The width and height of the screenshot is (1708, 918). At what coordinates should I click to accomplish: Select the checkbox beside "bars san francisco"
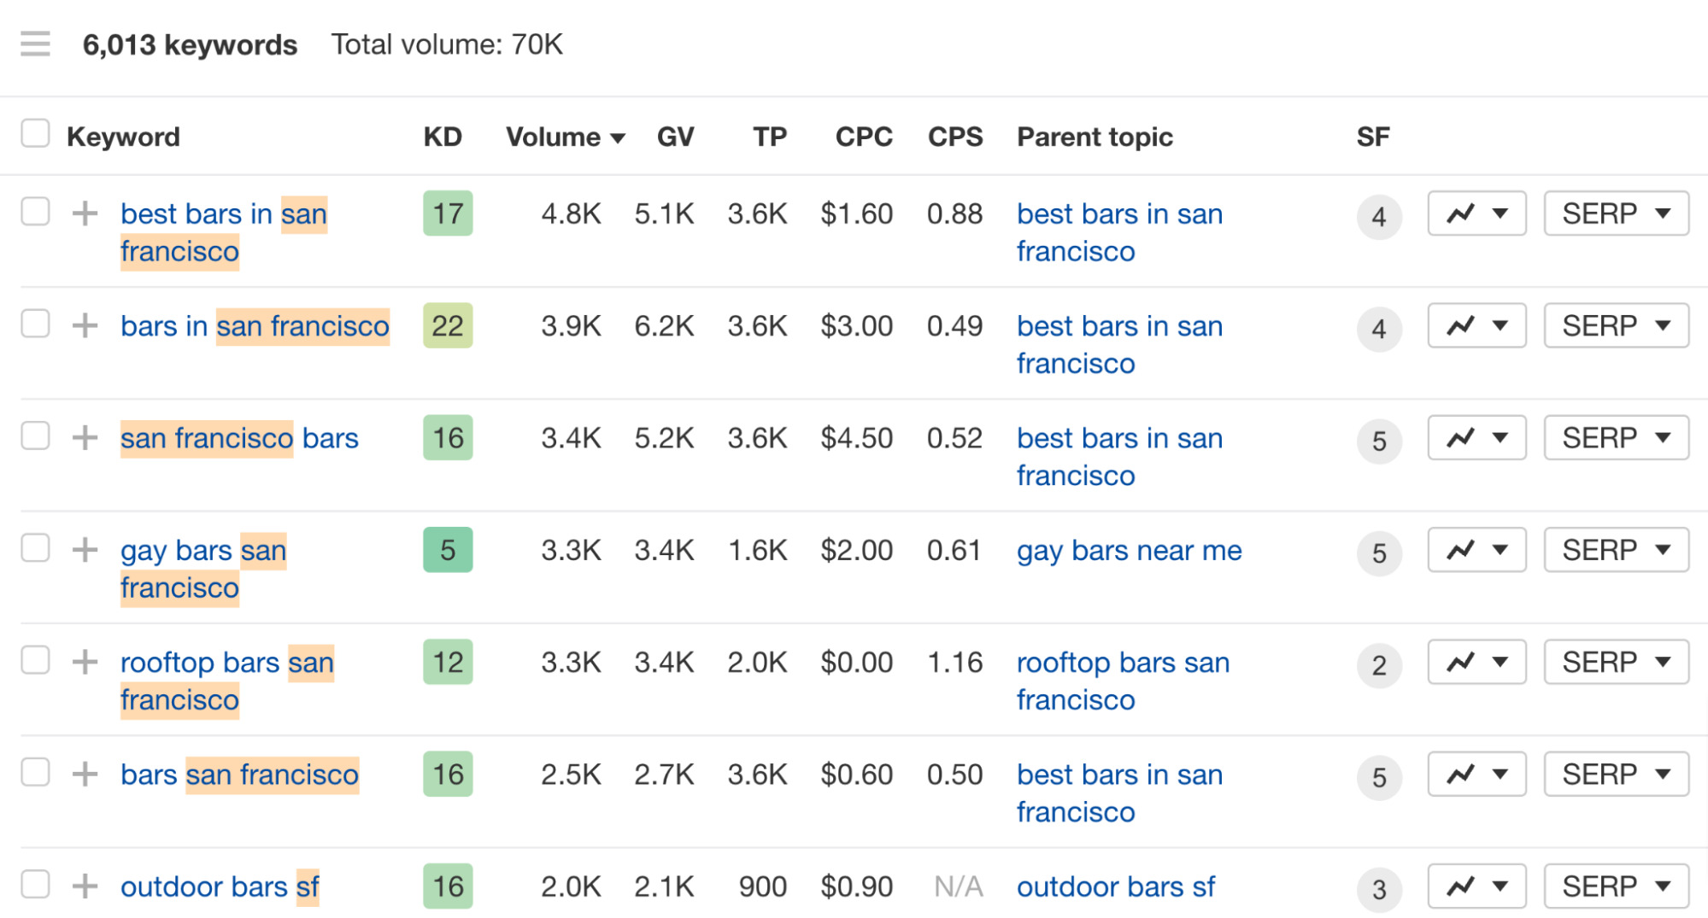[x=34, y=775]
